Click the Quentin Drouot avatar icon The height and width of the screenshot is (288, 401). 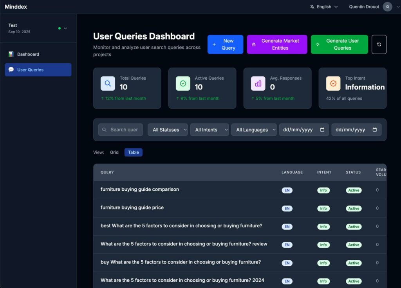pos(387,7)
